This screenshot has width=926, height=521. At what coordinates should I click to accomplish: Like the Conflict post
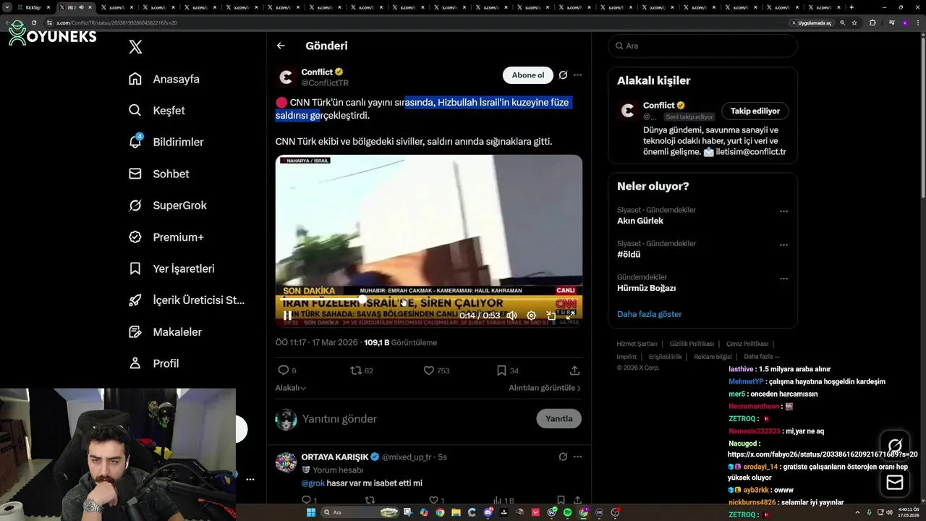(x=429, y=370)
